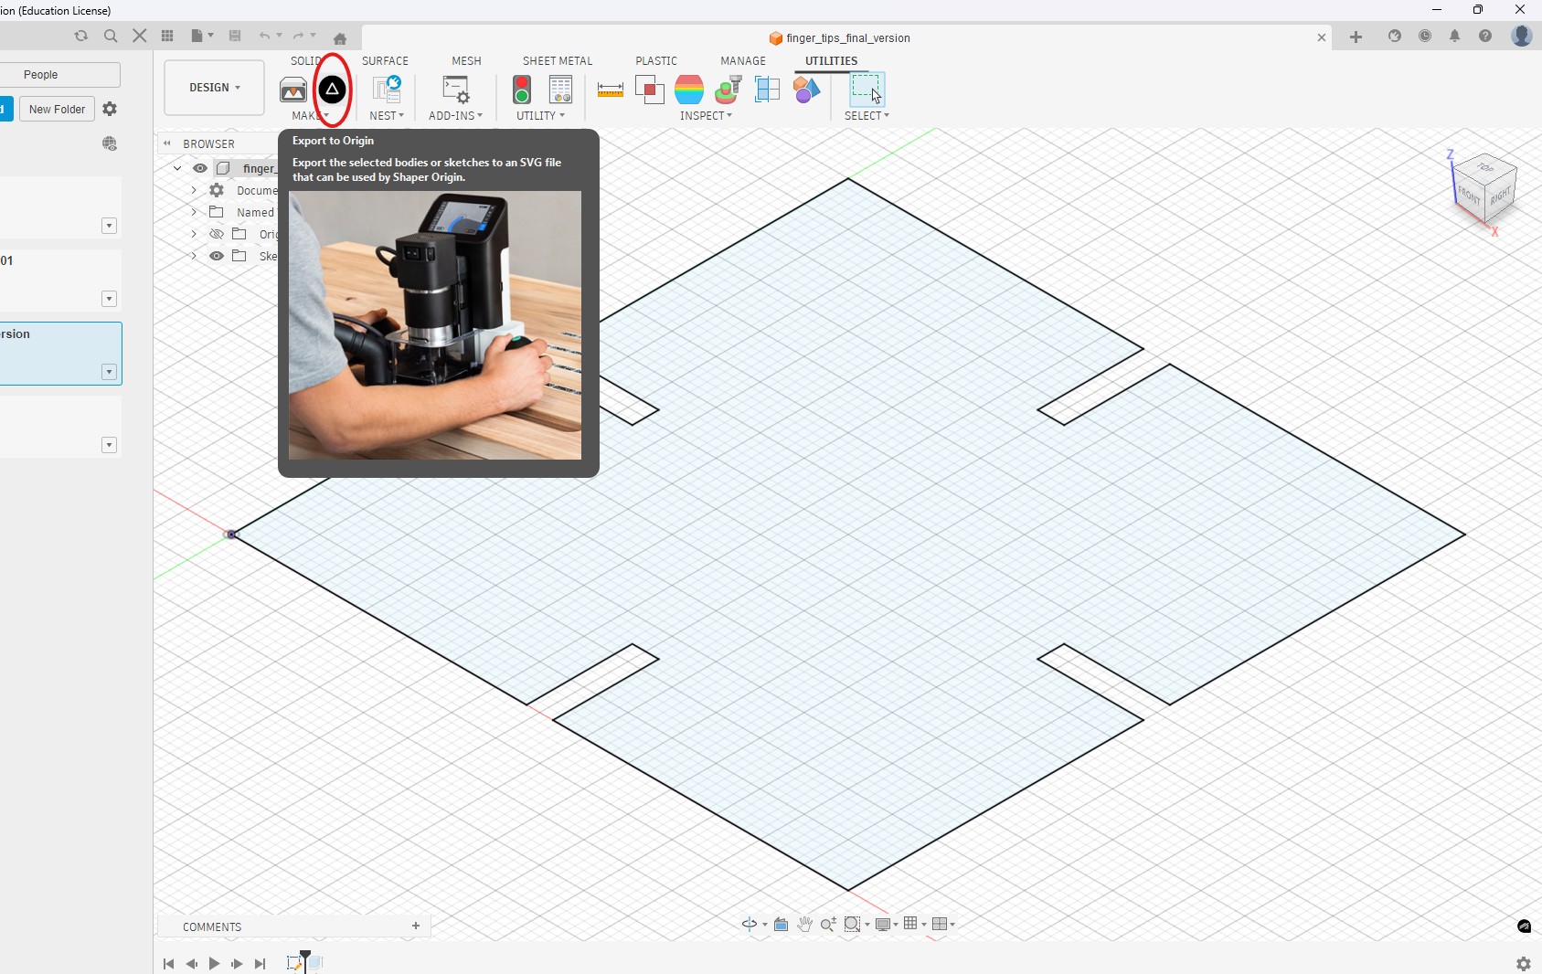Click the colored shapes icon in INSPECT
Screen dimensions: 1542x974
pyautogui.click(x=806, y=90)
